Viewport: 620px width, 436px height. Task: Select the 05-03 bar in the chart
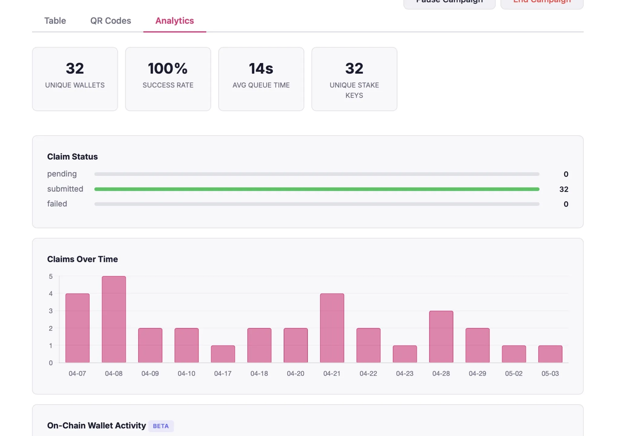[x=550, y=354]
